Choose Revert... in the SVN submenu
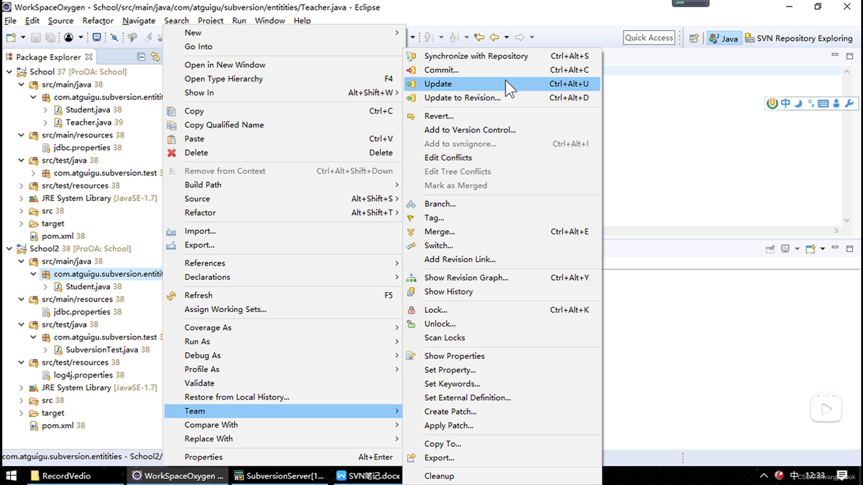 502,116
